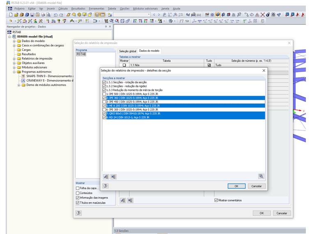
Task: Open the Resultados menu
Action: (78, 9)
